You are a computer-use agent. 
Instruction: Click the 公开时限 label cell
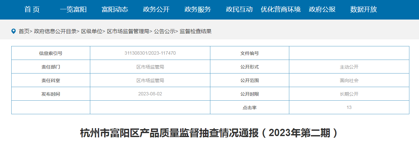click(249, 94)
